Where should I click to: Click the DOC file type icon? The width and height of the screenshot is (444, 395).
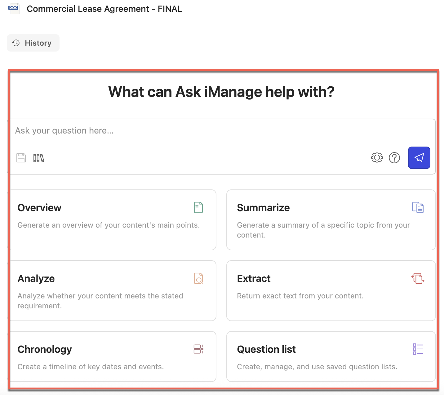14,8
